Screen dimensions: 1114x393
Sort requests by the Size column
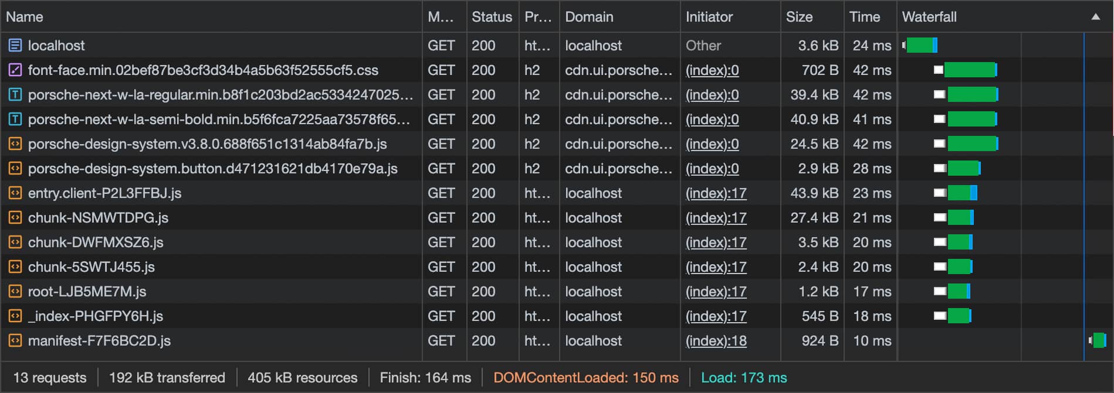tap(799, 17)
